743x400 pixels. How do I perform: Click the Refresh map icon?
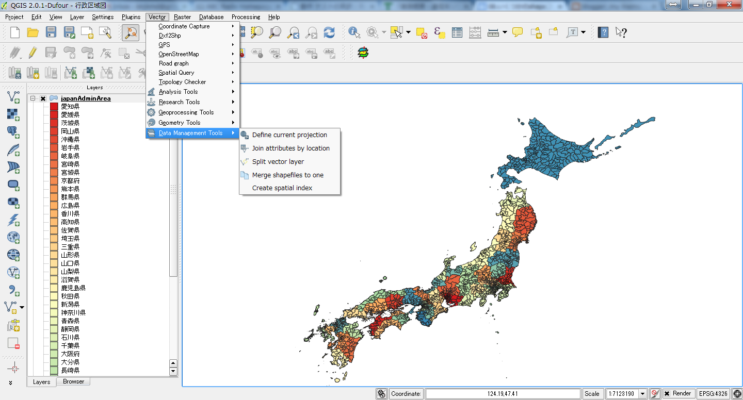pyautogui.click(x=329, y=32)
